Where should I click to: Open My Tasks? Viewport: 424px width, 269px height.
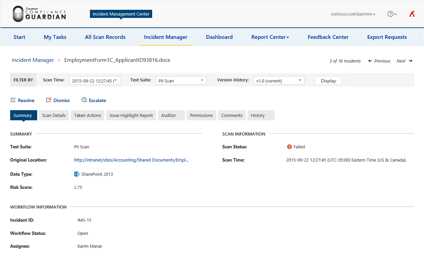(55, 37)
